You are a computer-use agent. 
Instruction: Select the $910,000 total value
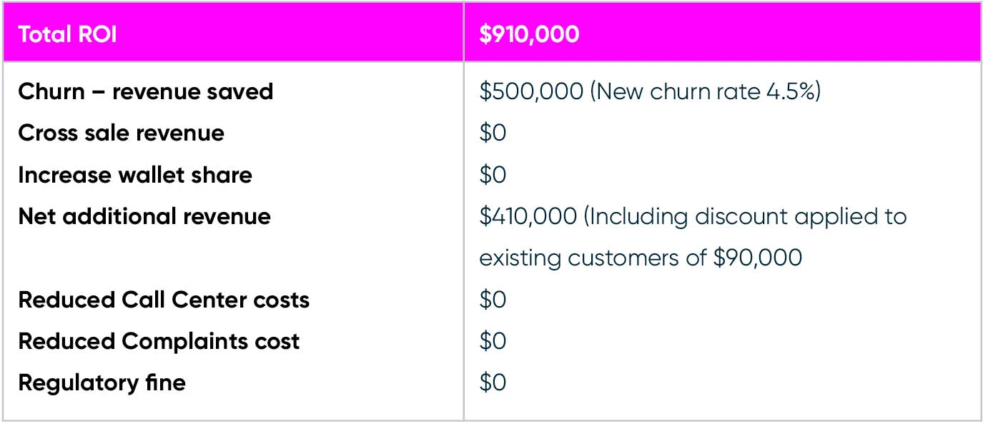(x=529, y=35)
